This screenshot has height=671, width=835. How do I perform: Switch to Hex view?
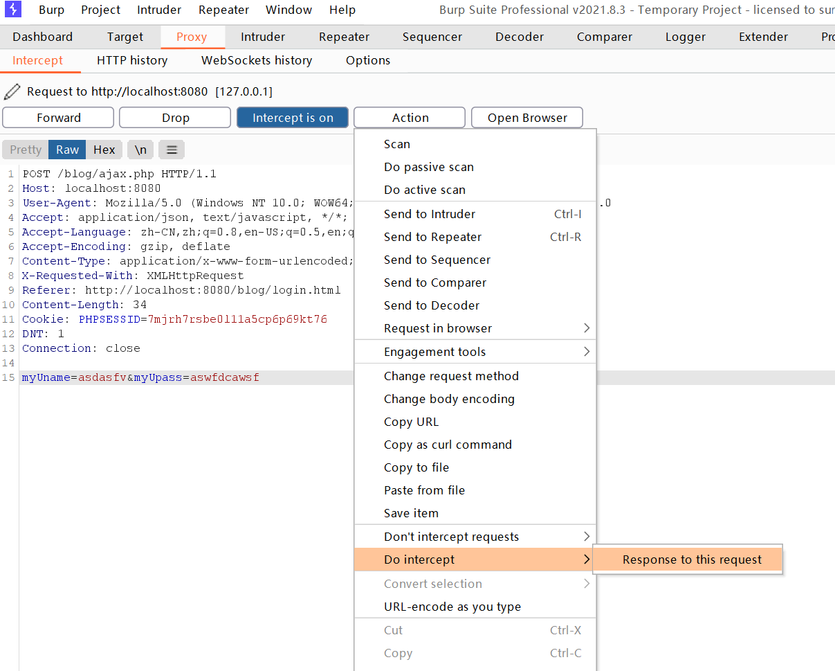104,150
